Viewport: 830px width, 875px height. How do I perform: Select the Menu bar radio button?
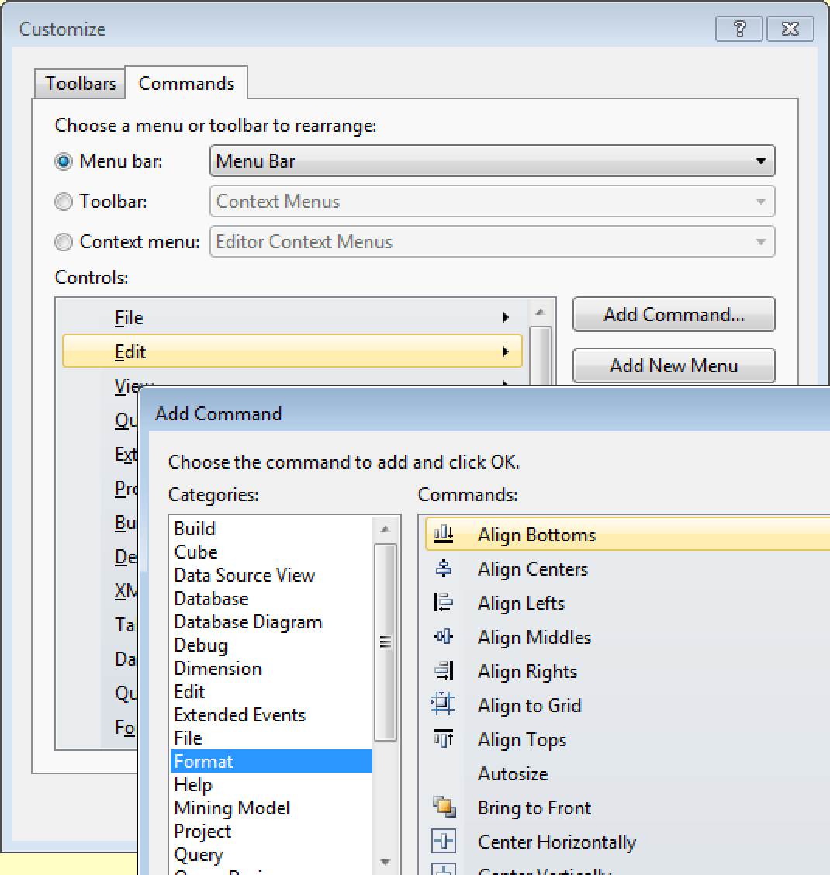tap(64, 161)
